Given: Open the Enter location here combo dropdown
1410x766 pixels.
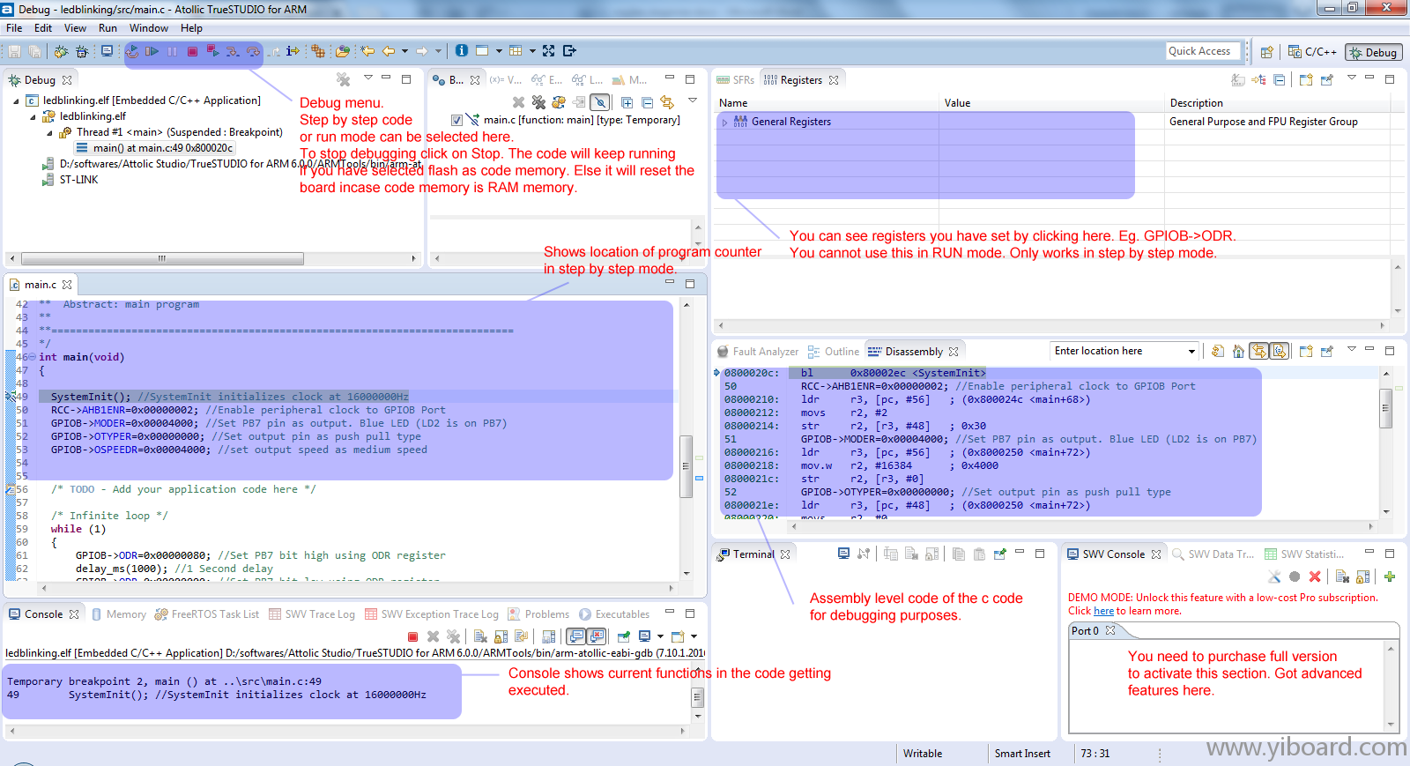Looking at the screenshot, I should (1191, 351).
